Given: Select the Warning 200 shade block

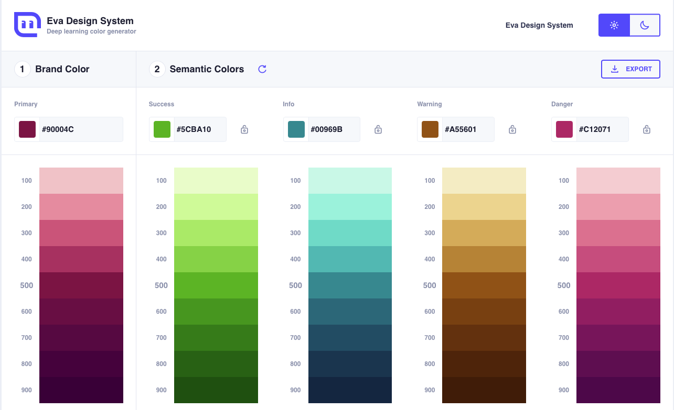Looking at the screenshot, I should point(484,207).
